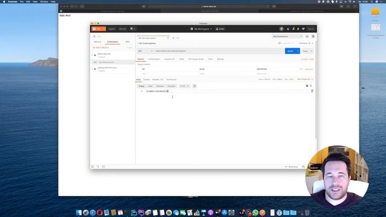Select the Tests request tab
The height and width of the screenshot is (217, 386).
coord(210,59)
